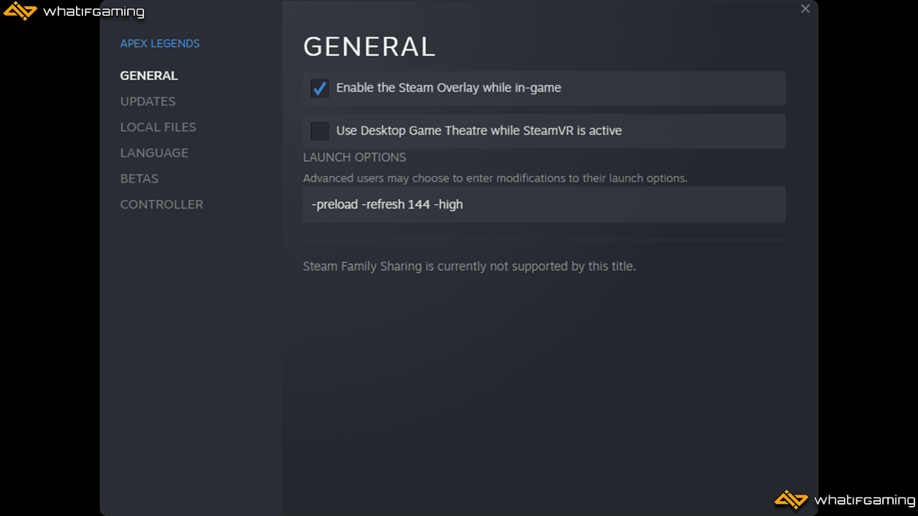Show the CONTROLLER settings section

161,204
